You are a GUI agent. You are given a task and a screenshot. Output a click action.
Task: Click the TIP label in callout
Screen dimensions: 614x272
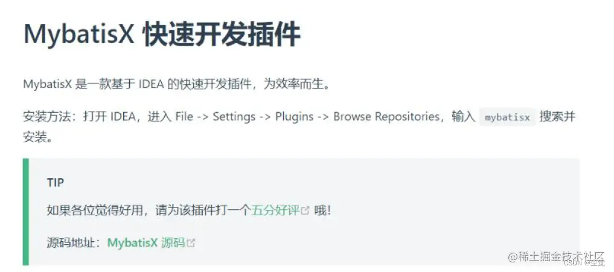pos(55,182)
